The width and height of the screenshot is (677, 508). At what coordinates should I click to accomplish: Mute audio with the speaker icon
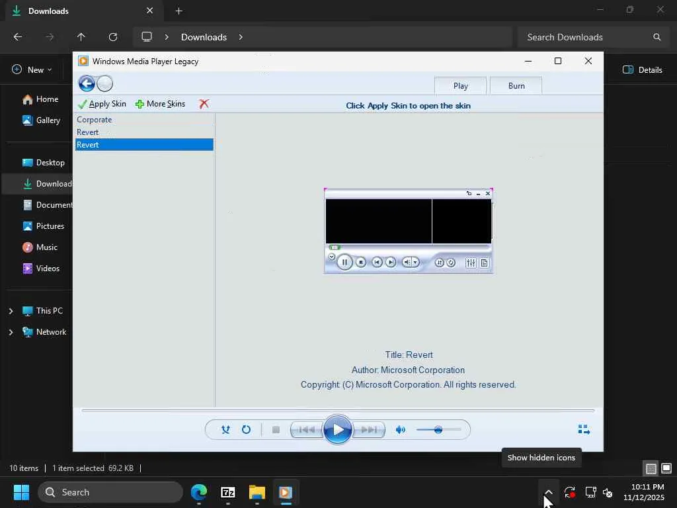click(400, 430)
